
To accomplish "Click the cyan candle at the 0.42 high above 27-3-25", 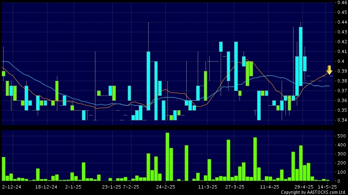I will [236, 66].
